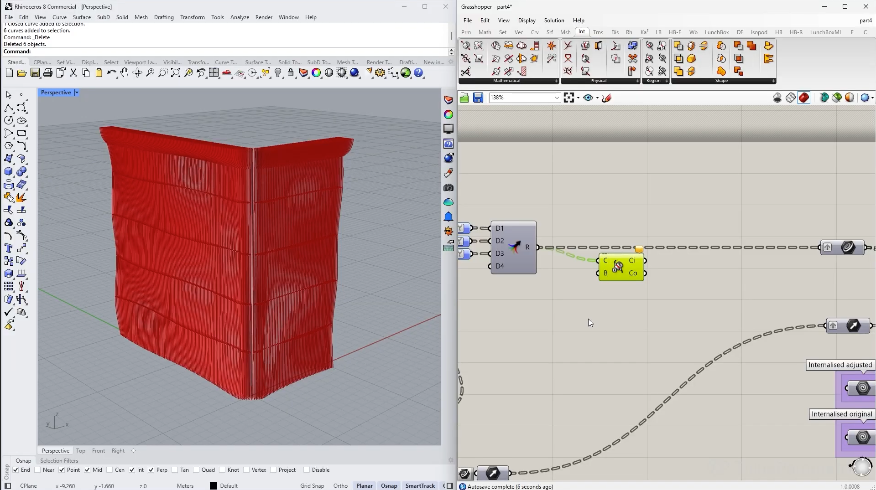This screenshot has height=490, width=876.
Task: Click the Grasshopper sketch pen icon
Action: click(x=606, y=98)
